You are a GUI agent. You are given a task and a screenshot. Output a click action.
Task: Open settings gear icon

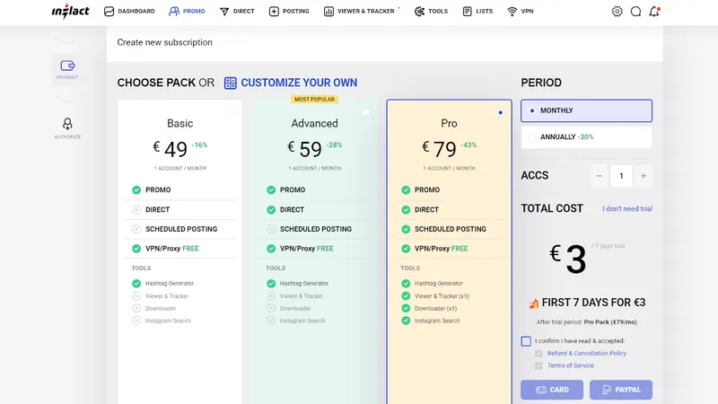(617, 11)
